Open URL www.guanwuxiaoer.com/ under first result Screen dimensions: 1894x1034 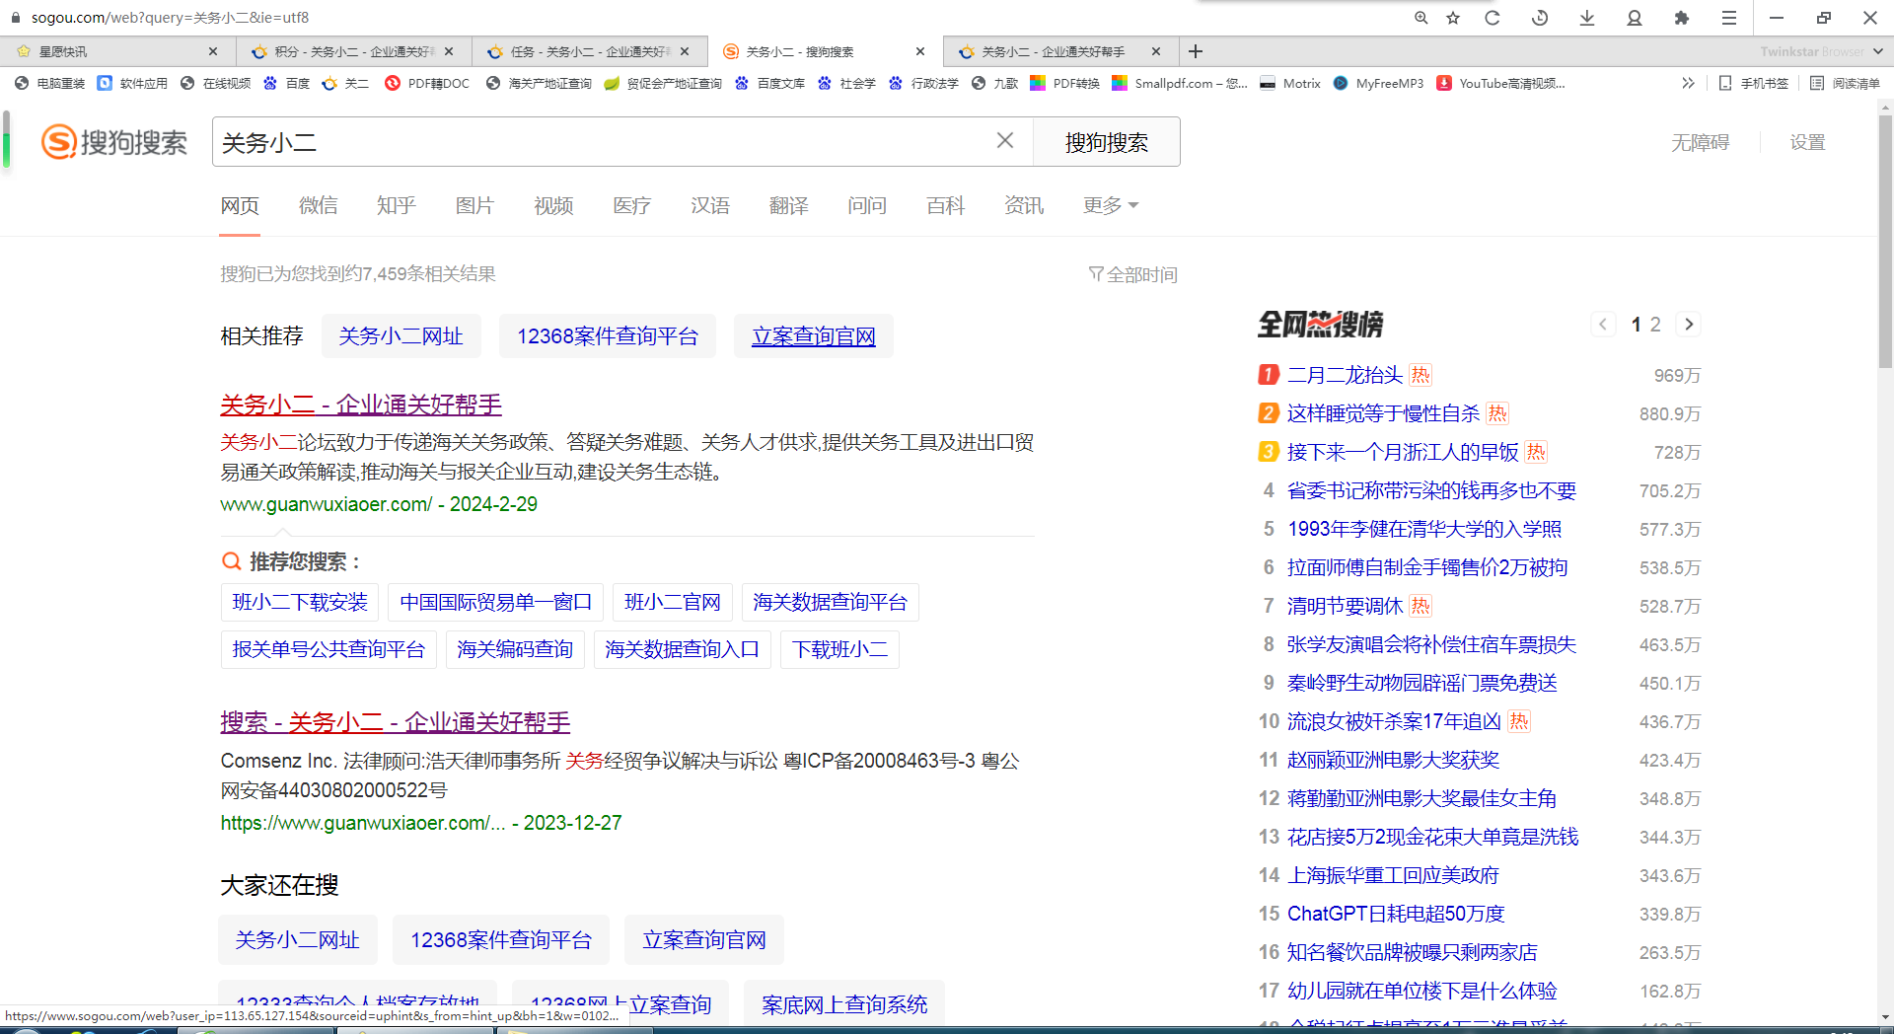point(326,504)
